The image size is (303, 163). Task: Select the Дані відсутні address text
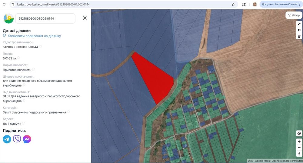click(12, 124)
